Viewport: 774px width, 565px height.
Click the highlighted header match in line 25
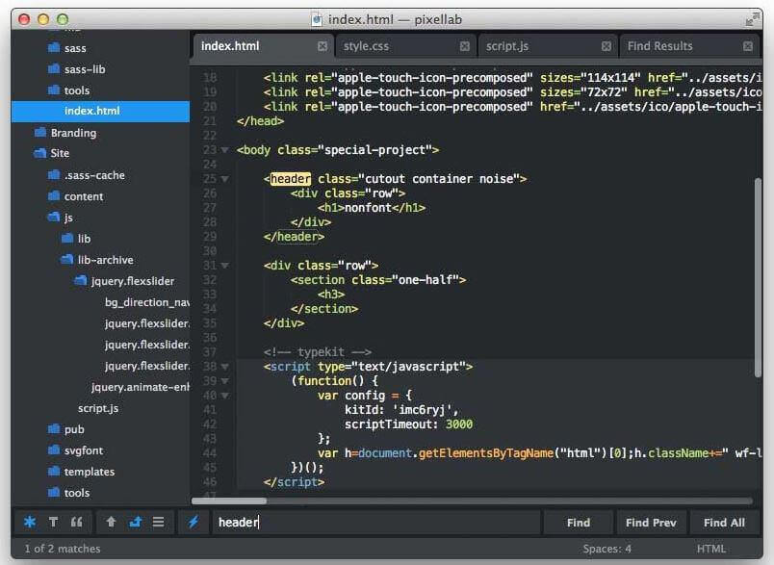(x=291, y=179)
